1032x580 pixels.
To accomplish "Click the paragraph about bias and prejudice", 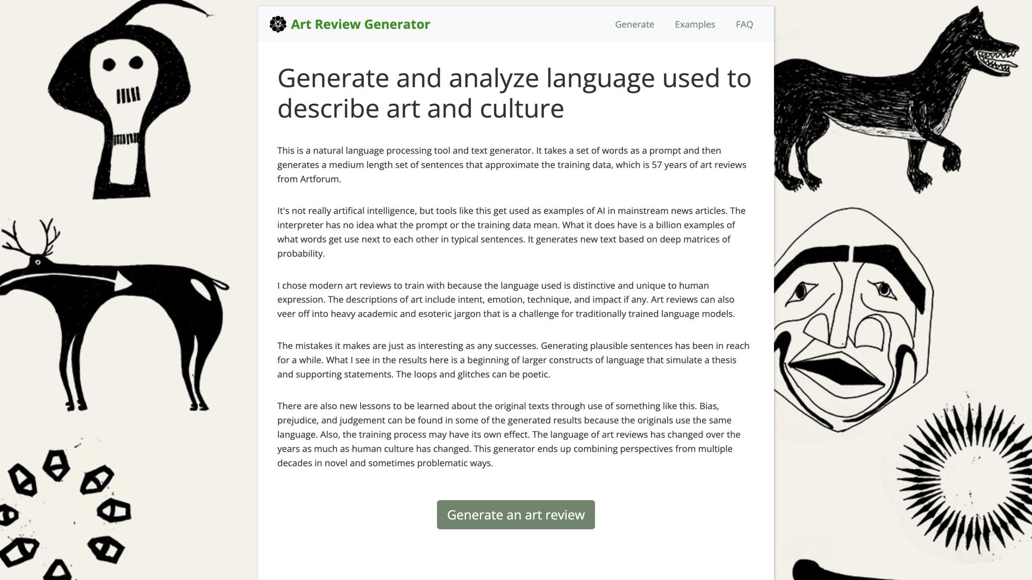I will click(511, 434).
